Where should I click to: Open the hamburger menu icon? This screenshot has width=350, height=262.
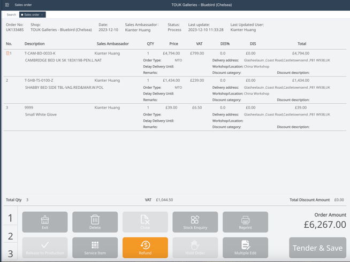(7, 5)
